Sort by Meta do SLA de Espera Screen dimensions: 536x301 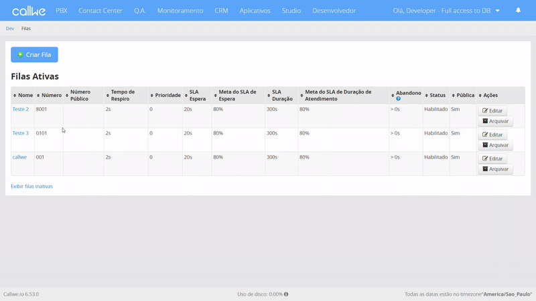(239, 95)
